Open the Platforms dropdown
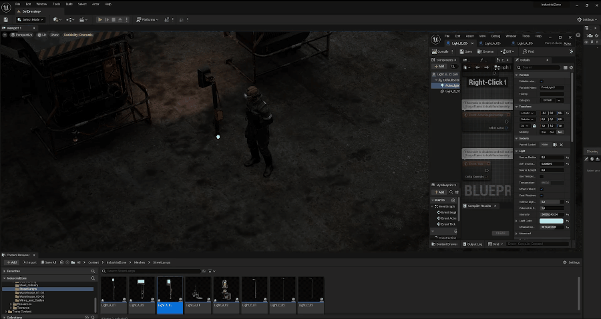Screen dimensions: 601x319 148,19
